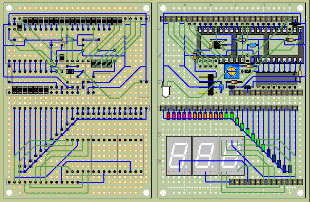Click row label 5 on the right board

[x=160, y=29]
